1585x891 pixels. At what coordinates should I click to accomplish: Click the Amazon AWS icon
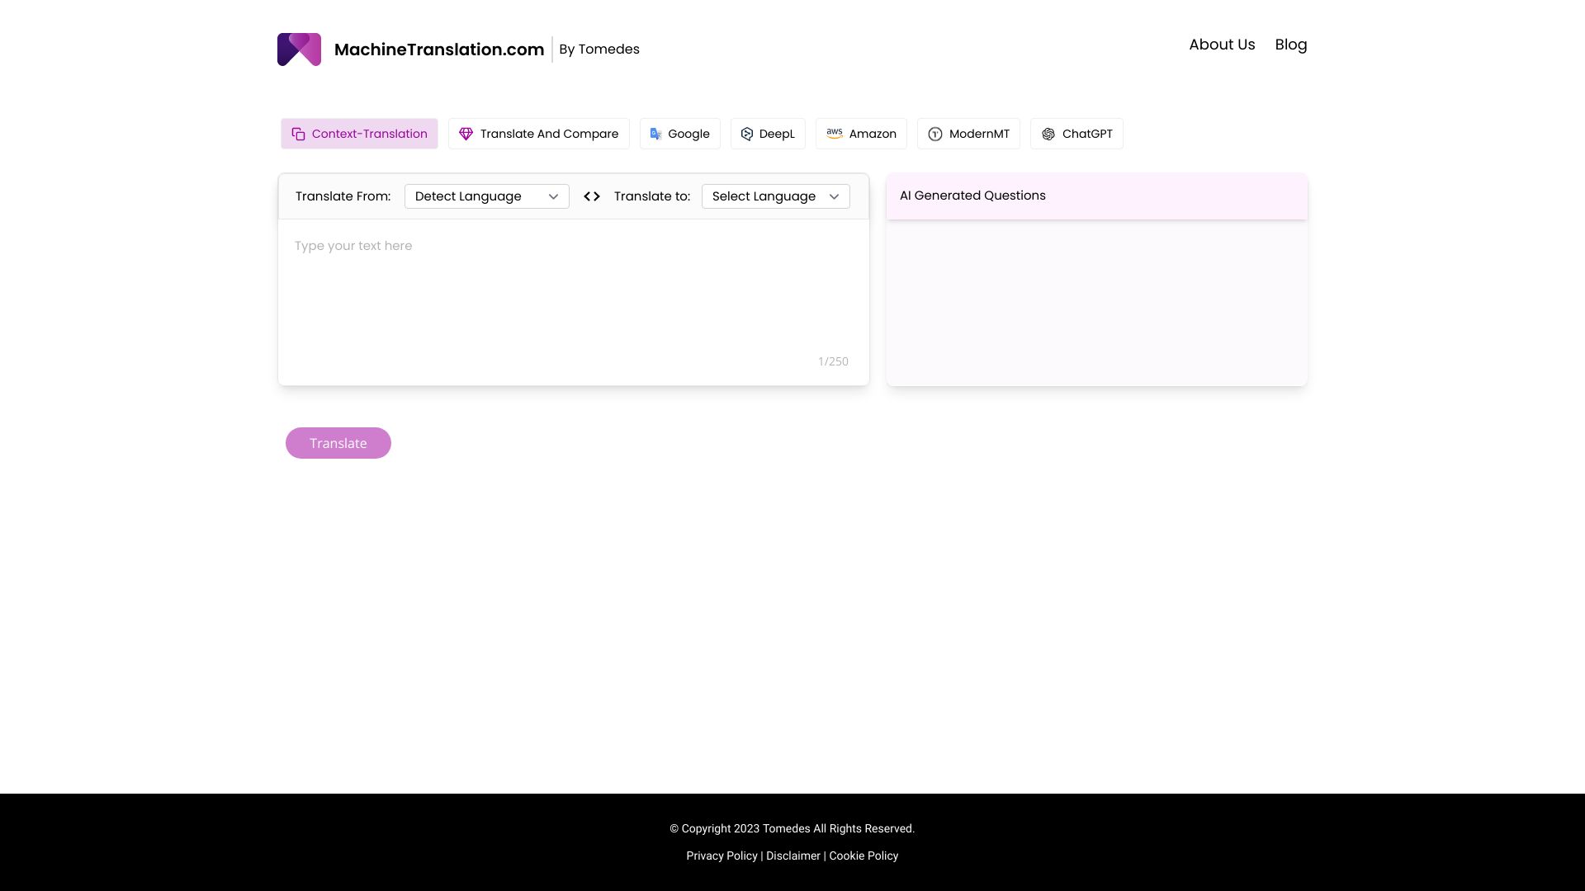834,133
